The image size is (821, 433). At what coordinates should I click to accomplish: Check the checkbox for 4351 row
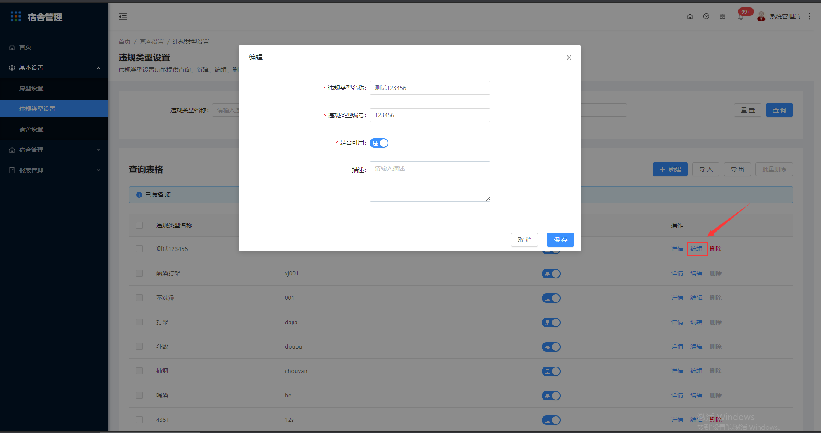[139, 420]
